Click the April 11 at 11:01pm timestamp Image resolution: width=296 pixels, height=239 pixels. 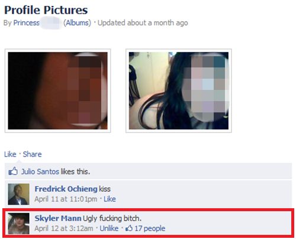click(66, 199)
